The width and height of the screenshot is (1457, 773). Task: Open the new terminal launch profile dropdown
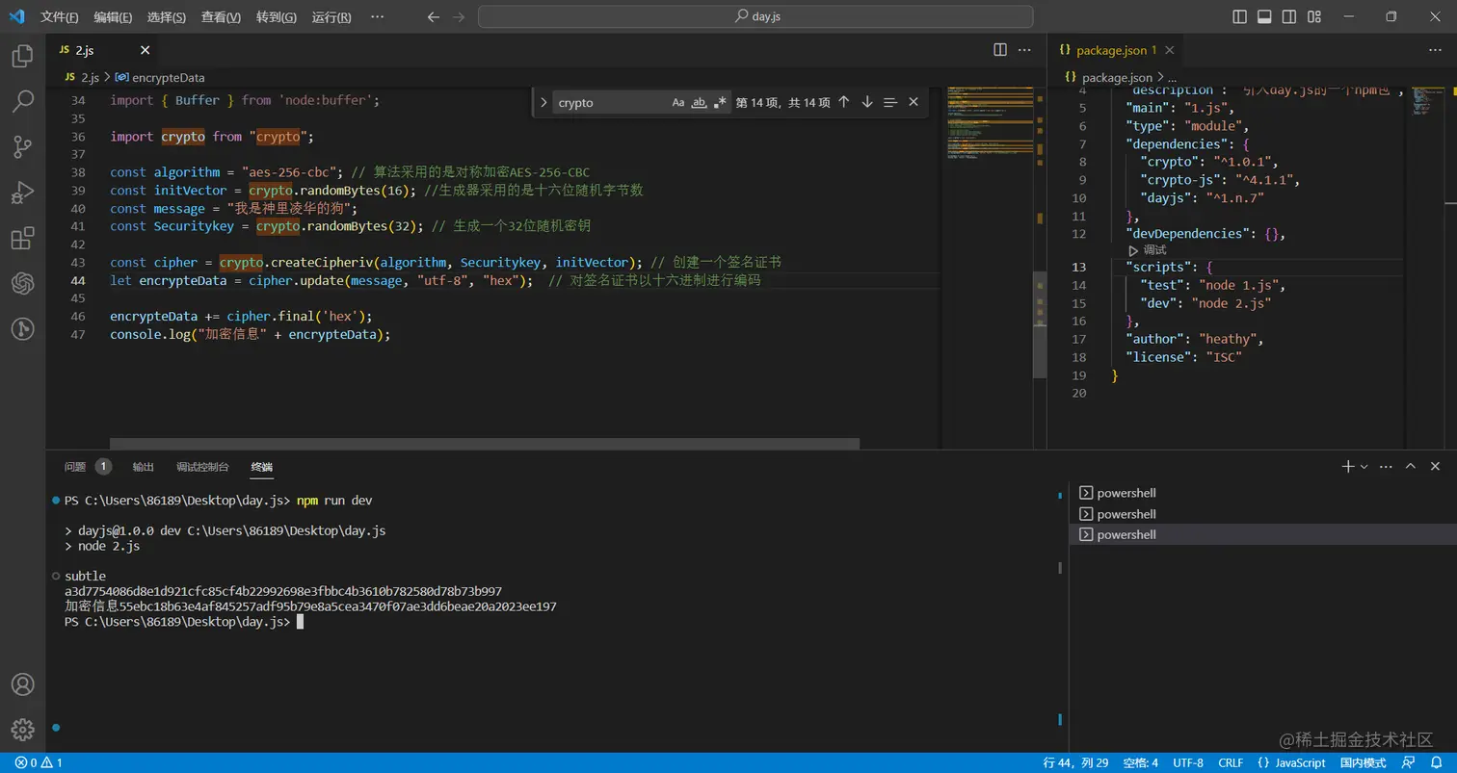click(1364, 467)
